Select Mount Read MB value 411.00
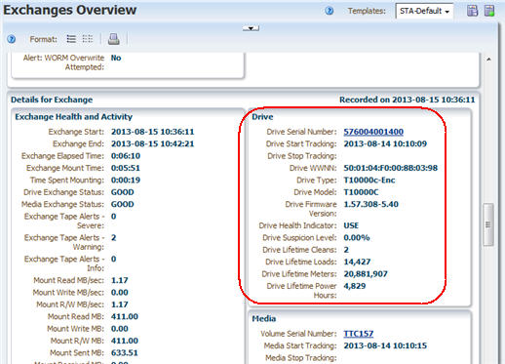The width and height of the screenshot is (505, 364). 125,316
